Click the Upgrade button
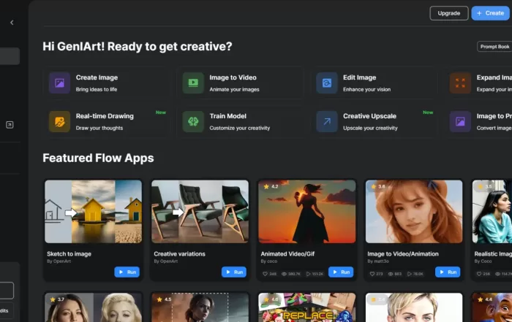The width and height of the screenshot is (512, 322). pos(448,13)
